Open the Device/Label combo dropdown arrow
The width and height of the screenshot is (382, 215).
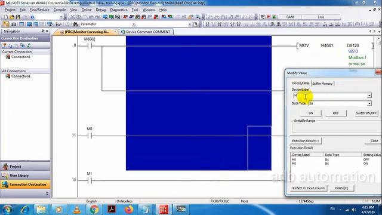[x=369, y=96]
